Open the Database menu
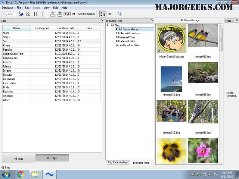This screenshot has height=179, width=239. [7, 7]
